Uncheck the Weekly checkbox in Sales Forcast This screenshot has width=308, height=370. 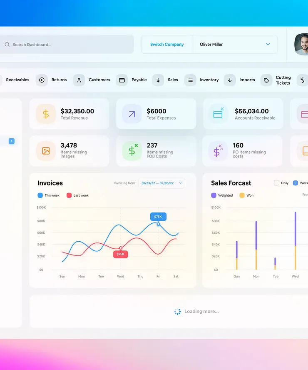[x=295, y=183]
